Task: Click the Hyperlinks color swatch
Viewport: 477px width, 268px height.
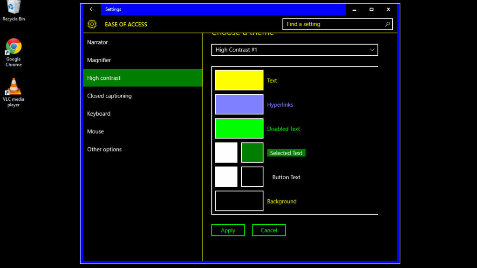Action: (x=239, y=104)
